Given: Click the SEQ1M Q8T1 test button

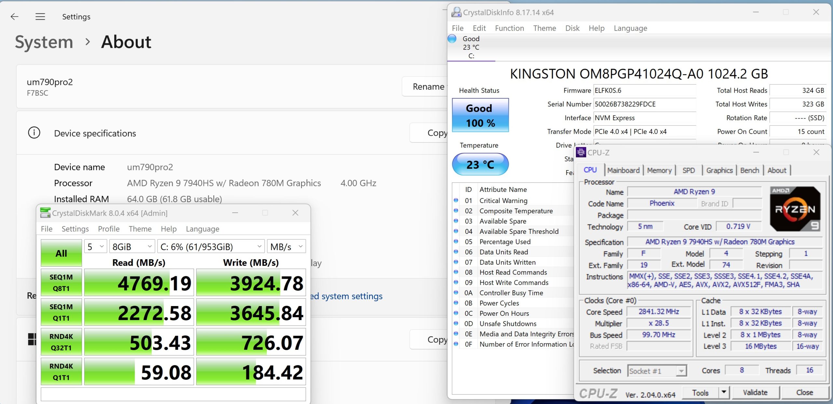Looking at the screenshot, I should (61, 282).
